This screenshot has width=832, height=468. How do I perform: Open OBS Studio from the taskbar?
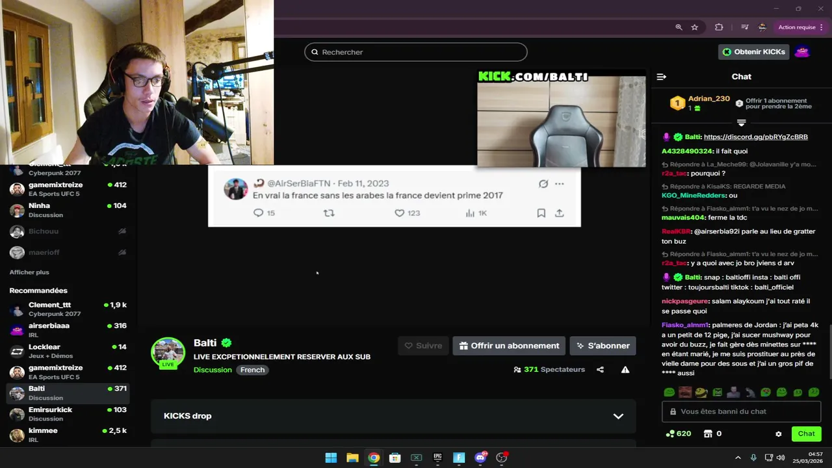pyautogui.click(x=502, y=458)
